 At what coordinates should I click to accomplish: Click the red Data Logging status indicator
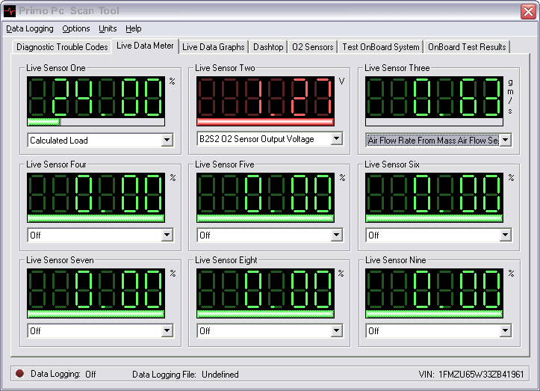[19, 373]
